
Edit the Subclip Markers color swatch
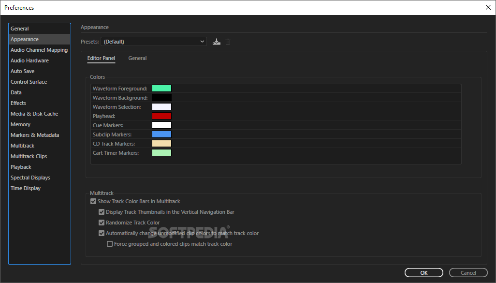(161, 134)
